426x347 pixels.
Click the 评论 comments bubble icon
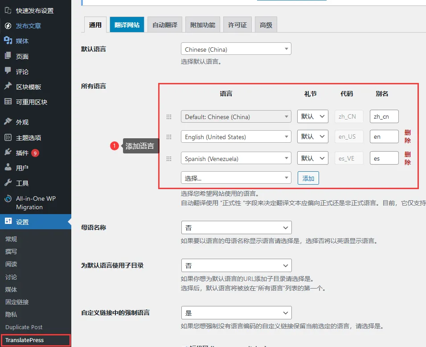tap(8, 71)
